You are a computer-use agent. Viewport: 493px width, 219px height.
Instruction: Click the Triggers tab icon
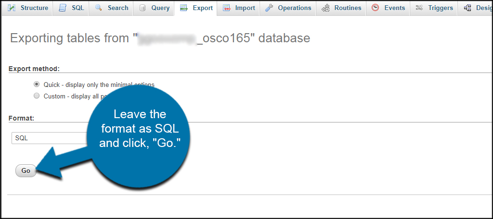[419, 8]
